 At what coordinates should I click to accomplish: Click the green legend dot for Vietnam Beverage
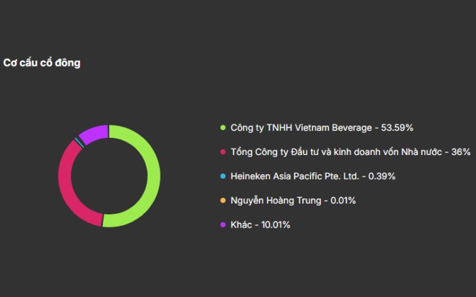click(x=223, y=128)
